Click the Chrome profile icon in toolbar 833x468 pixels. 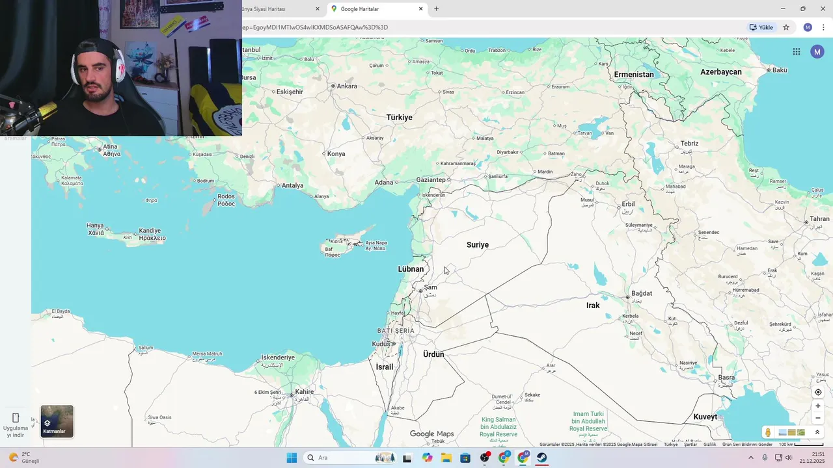[808, 27]
